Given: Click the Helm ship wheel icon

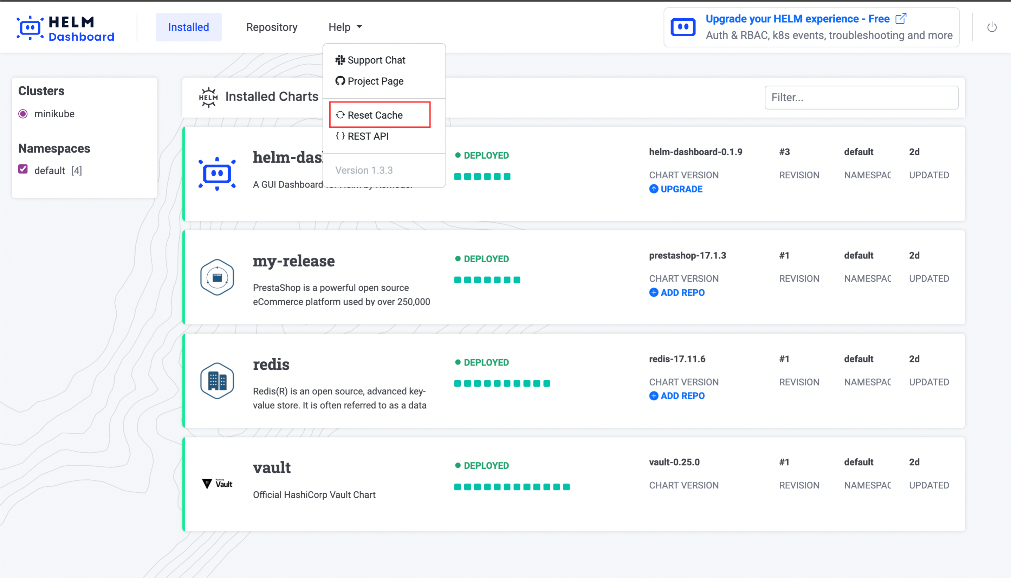Looking at the screenshot, I should [208, 97].
